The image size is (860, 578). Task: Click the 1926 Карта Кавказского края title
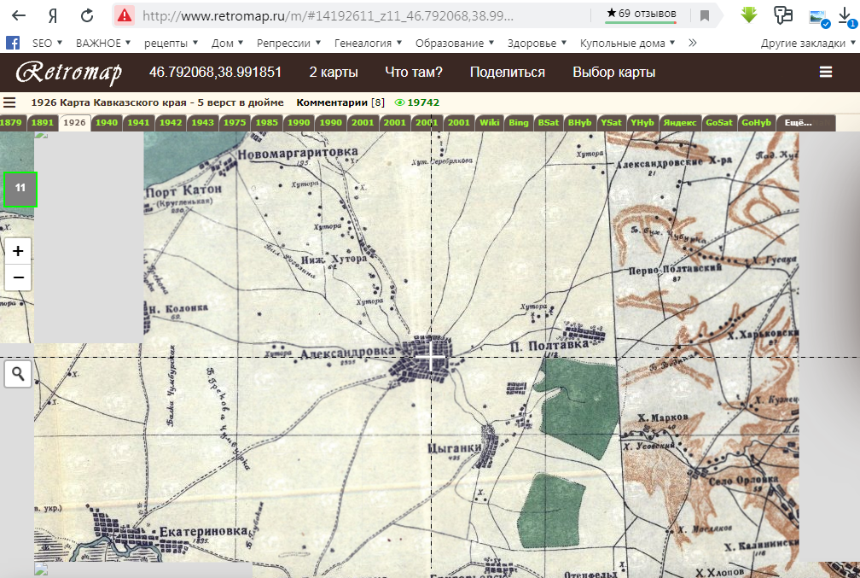(x=157, y=102)
